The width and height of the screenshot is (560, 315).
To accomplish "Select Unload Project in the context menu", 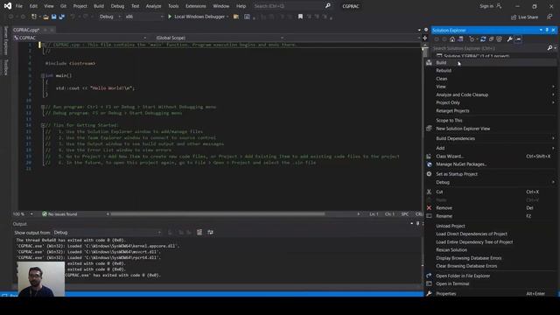I will point(490,226).
